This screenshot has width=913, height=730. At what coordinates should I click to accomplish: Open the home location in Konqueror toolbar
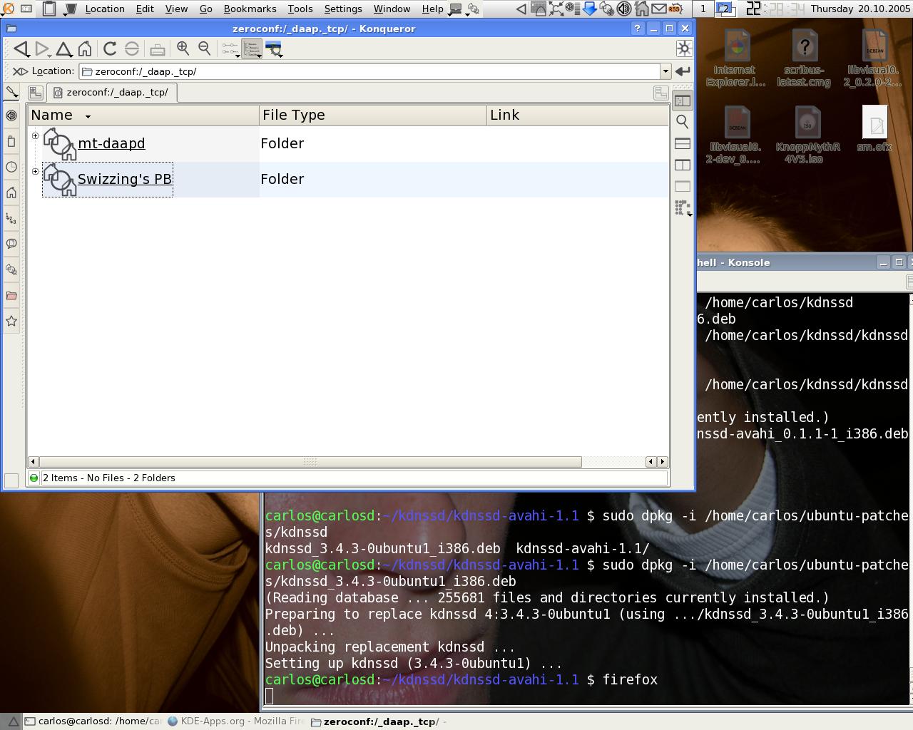coord(85,48)
